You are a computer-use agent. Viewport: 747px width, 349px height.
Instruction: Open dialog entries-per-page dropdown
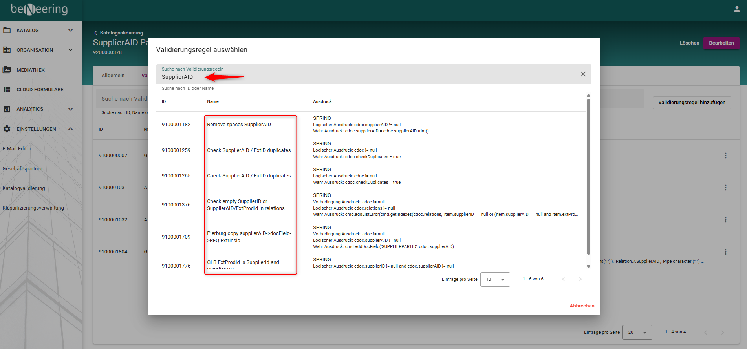click(x=495, y=280)
